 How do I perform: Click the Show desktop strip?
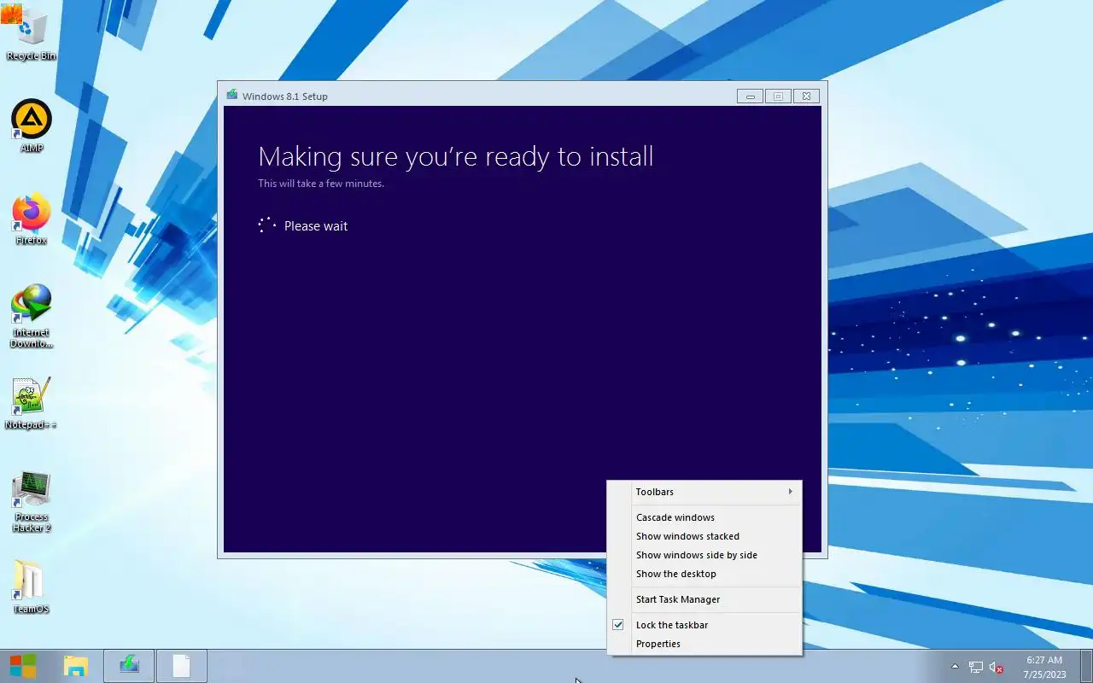point(1087,666)
